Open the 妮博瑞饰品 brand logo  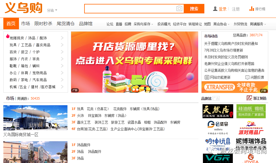pyautogui.click(x=251, y=144)
